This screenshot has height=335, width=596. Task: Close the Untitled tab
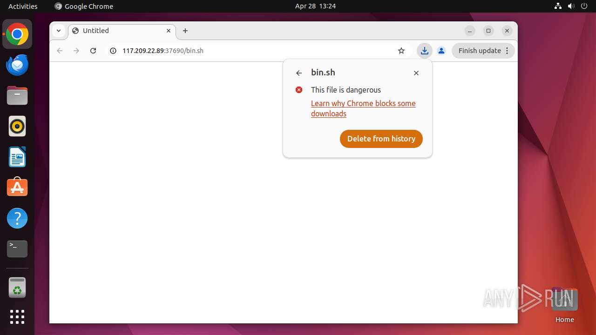169,31
